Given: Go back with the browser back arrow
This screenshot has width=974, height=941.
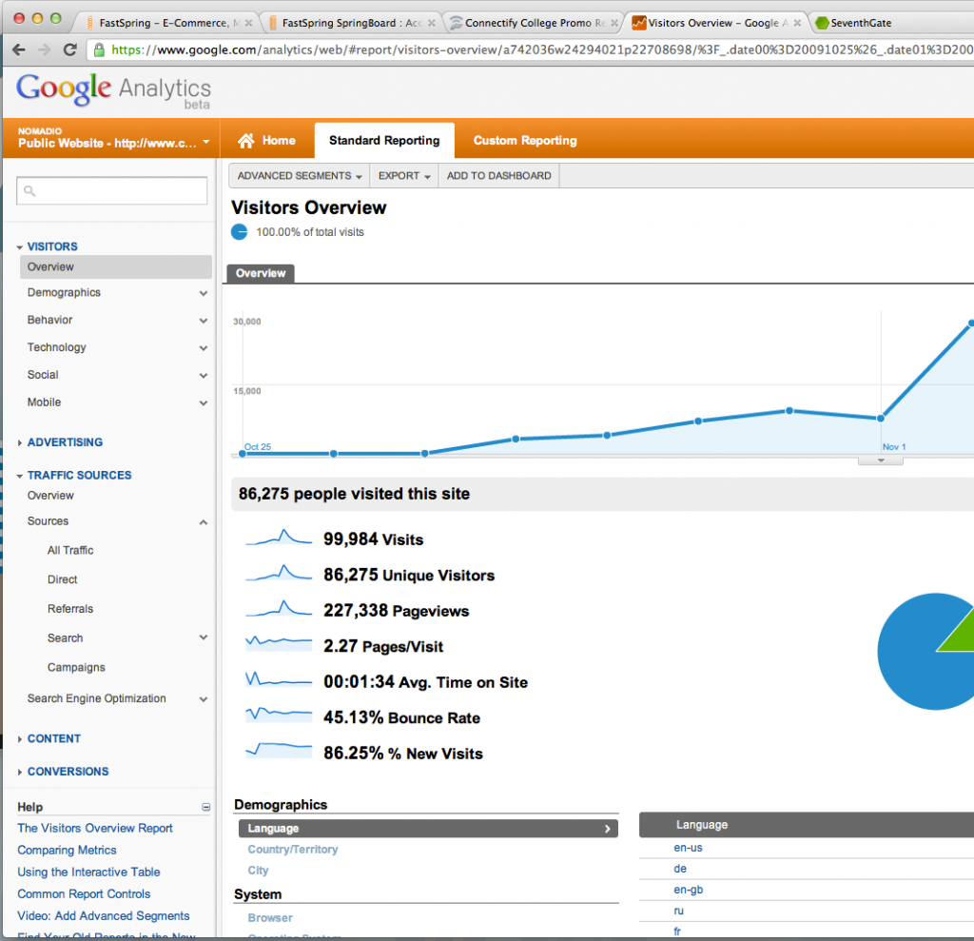Looking at the screenshot, I should coord(19,49).
